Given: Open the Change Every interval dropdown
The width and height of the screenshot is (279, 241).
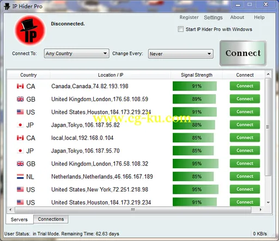Looking at the screenshot, I should (180, 54).
